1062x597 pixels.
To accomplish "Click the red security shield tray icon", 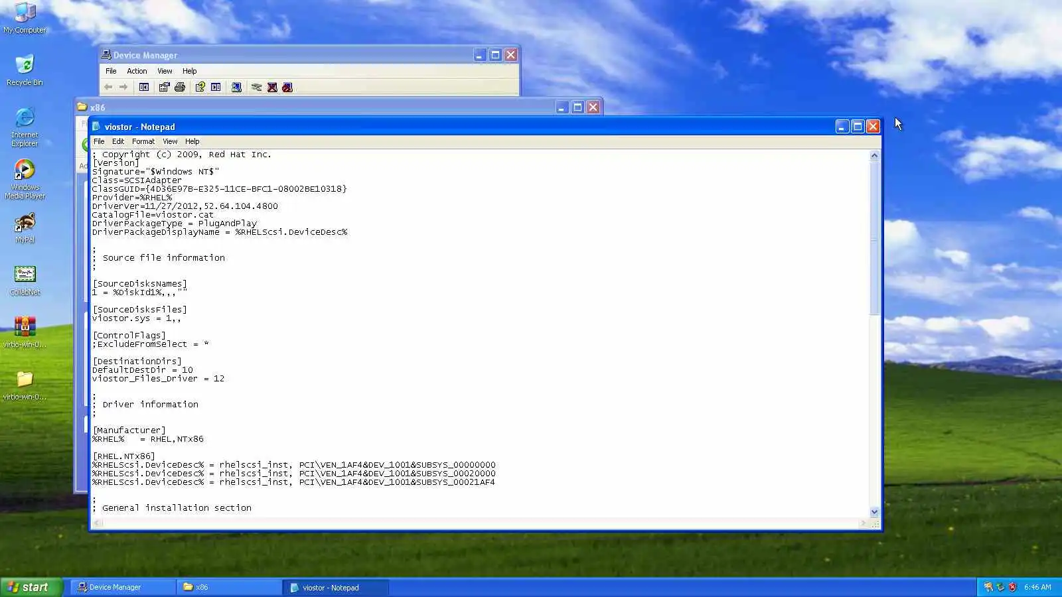I will coord(1012,587).
